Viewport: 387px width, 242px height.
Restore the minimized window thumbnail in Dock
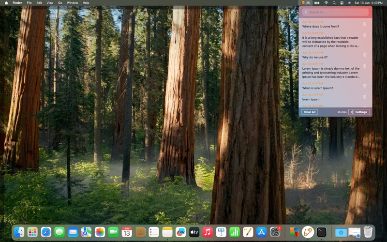355,232
